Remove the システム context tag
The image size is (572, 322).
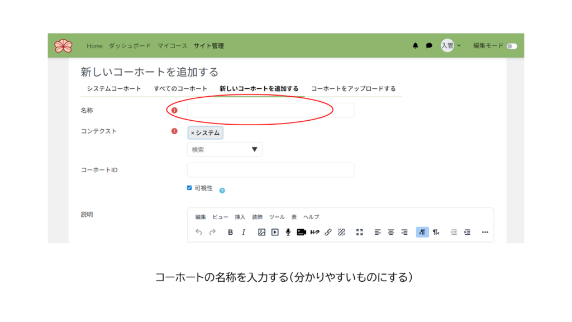click(x=193, y=133)
